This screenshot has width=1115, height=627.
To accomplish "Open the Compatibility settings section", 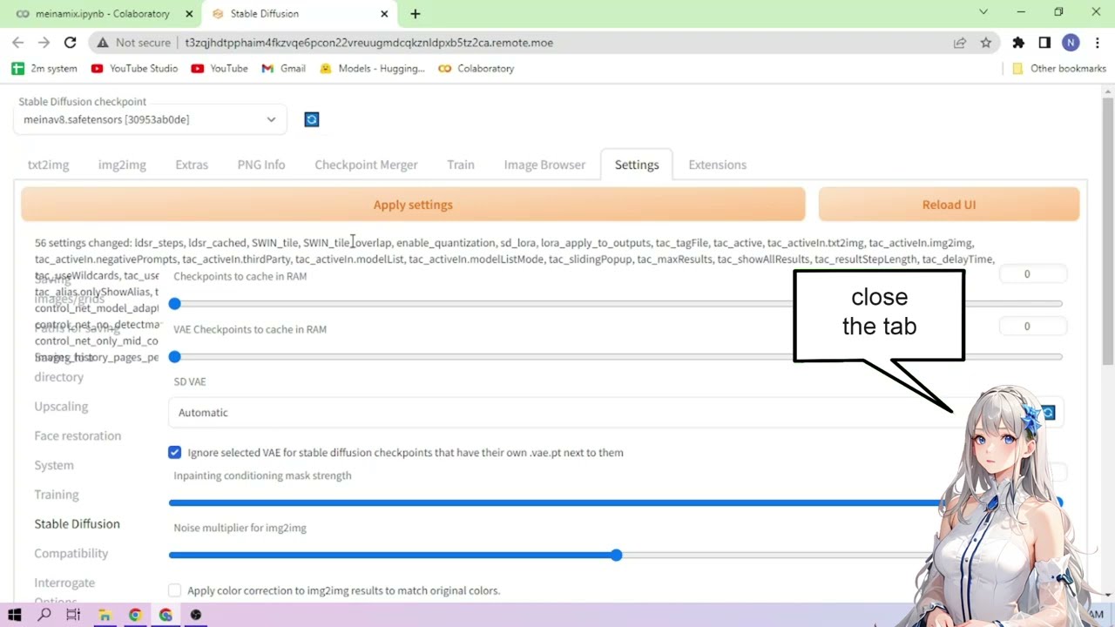I will coord(71,554).
